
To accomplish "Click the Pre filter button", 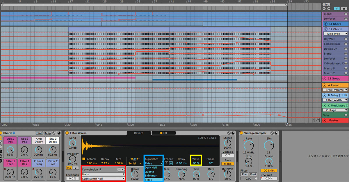I will click(244, 174).
